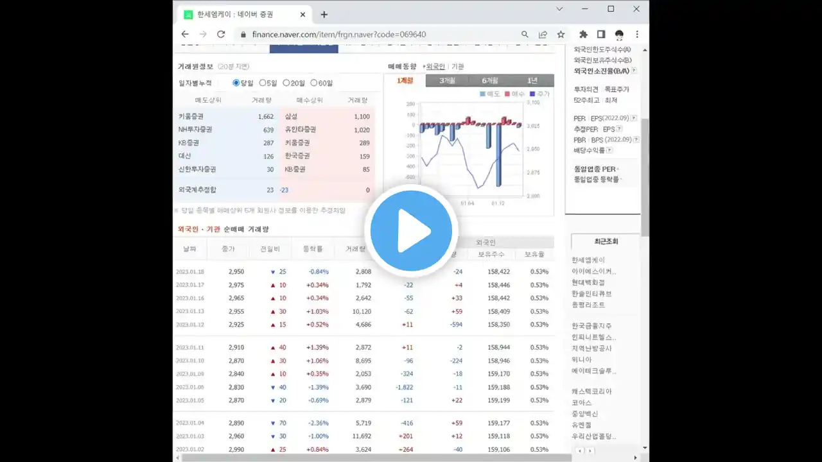Click the 등락률 column header
Screen dimensions: 822x462
tap(313, 249)
